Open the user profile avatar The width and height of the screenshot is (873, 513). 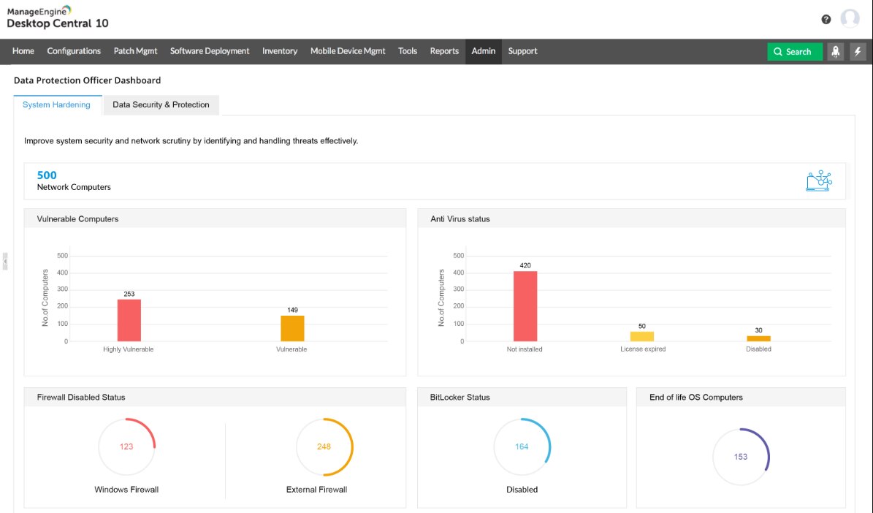[850, 19]
